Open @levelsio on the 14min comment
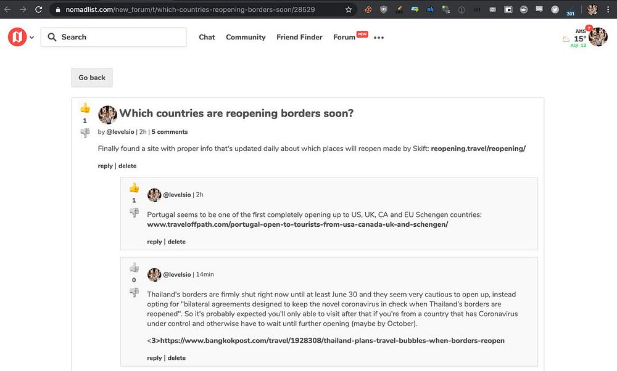This screenshot has width=617, height=371. [x=177, y=274]
